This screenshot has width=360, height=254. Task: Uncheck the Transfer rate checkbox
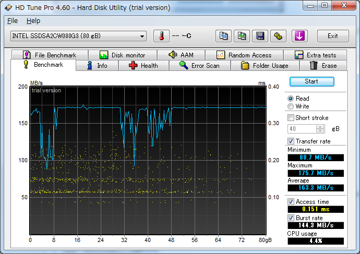[291, 141]
